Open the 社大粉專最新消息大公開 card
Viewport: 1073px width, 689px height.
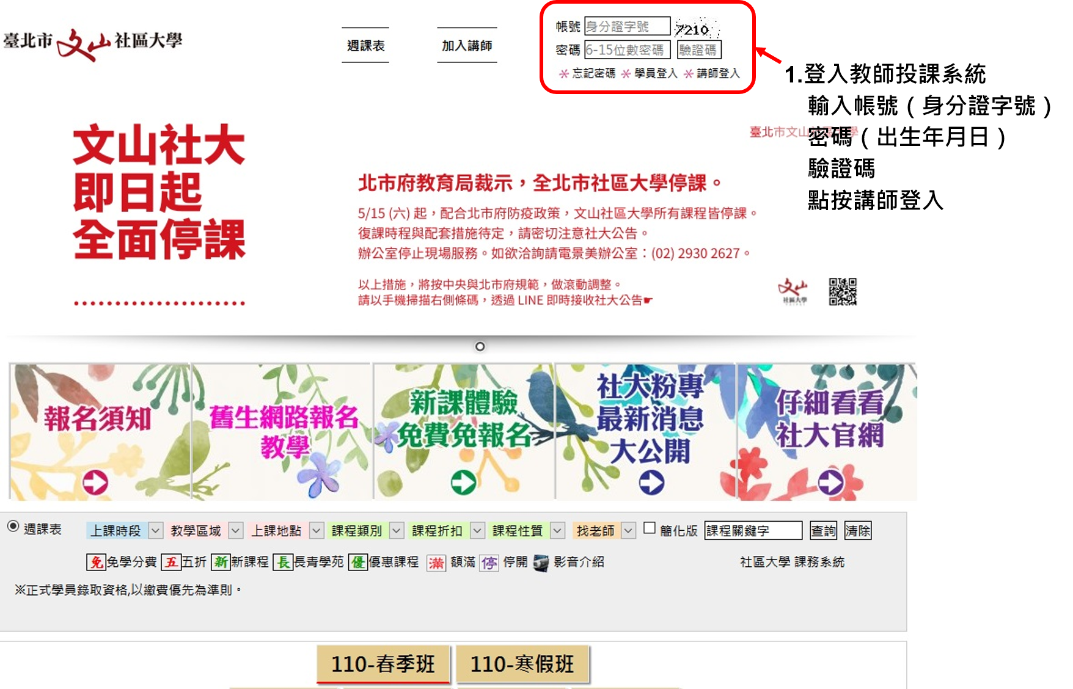click(x=646, y=432)
